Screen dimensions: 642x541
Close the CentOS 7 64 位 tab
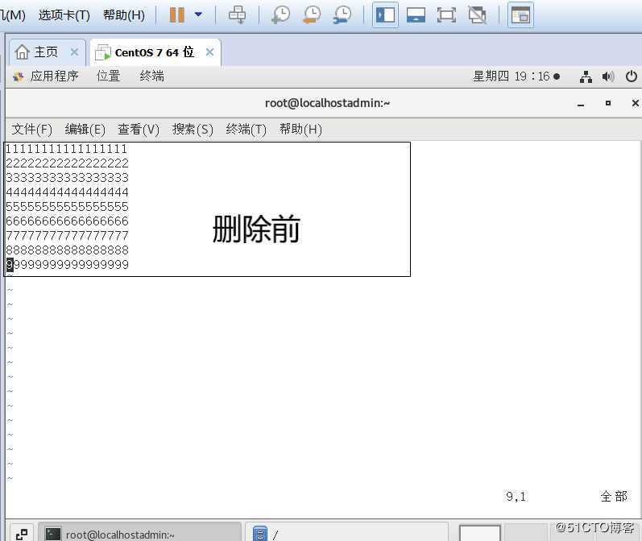click(209, 52)
